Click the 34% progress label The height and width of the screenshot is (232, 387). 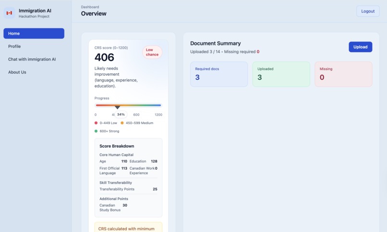[121, 115]
